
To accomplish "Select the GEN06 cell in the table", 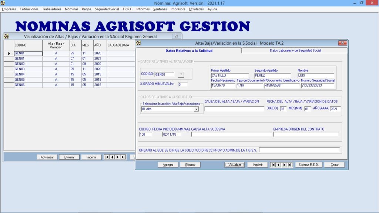I will click(28, 85).
